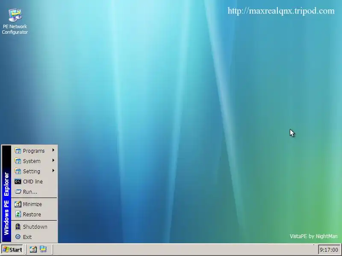Click the Exit power icon
The image size is (342, 256).
point(18,237)
